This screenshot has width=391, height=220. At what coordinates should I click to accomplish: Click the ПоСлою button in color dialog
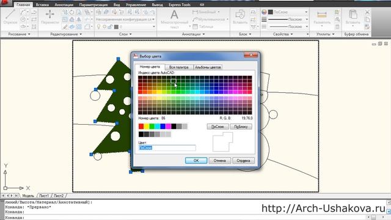click(217, 127)
